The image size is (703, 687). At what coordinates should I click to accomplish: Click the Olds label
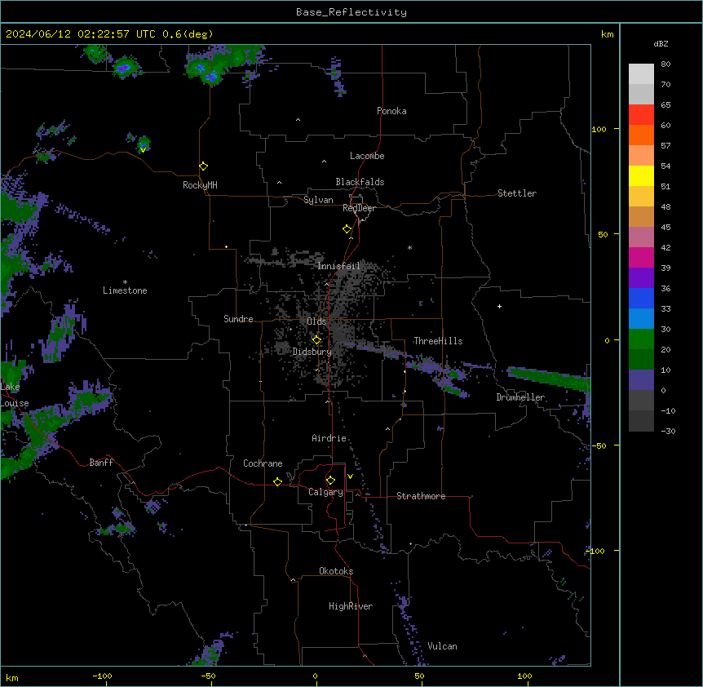[316, 321]
